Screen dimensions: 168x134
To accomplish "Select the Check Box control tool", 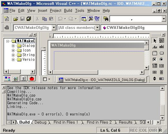I will click(155, 59).
